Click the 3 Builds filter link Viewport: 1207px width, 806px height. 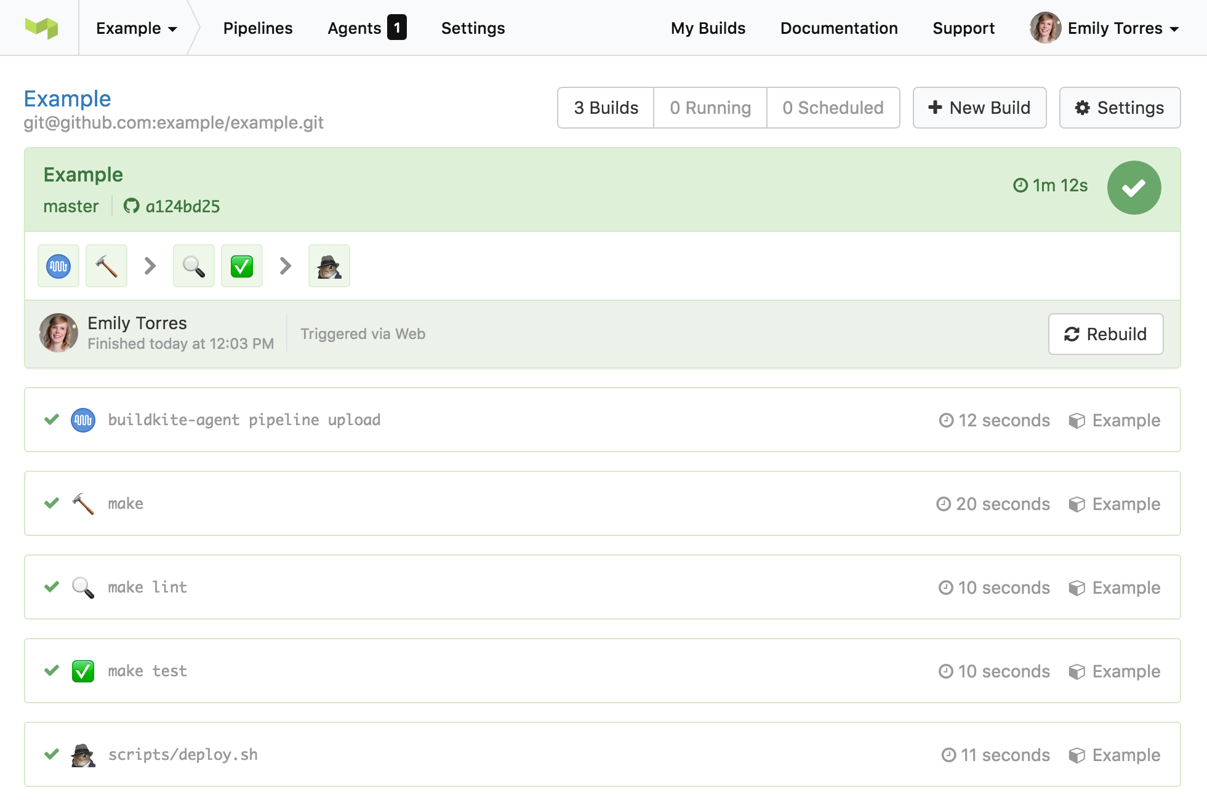tap(606, 107)
